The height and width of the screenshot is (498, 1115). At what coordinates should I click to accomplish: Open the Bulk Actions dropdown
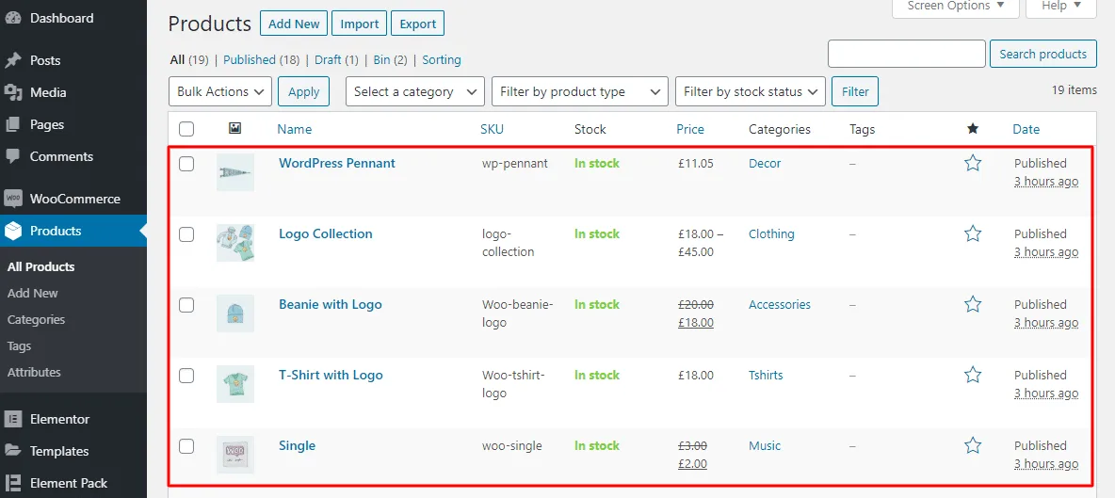[220, 91]
